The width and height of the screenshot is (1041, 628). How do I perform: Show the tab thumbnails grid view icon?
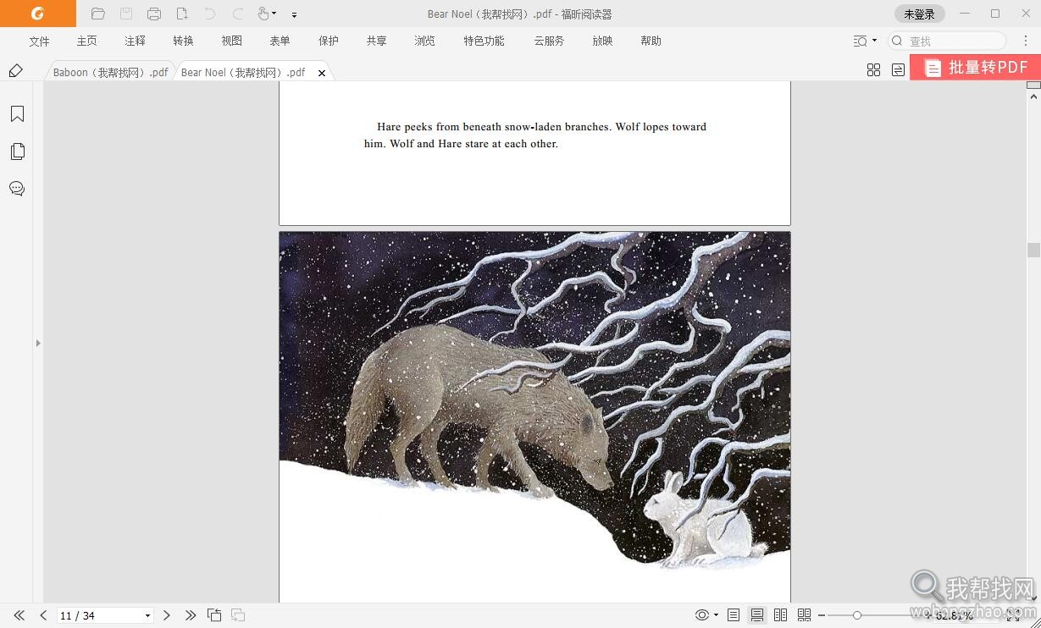pos(873,70)
